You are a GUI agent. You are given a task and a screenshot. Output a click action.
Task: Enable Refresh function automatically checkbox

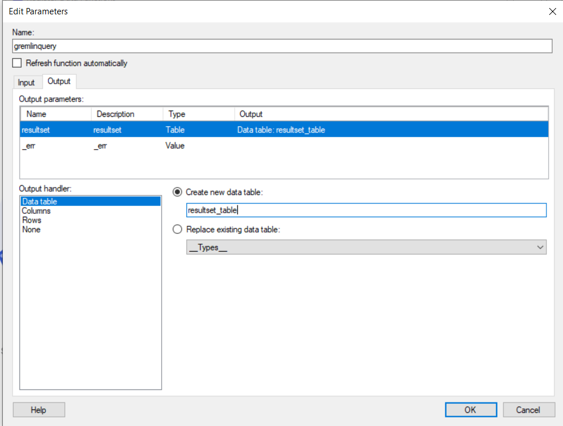[x=17, y=63]
